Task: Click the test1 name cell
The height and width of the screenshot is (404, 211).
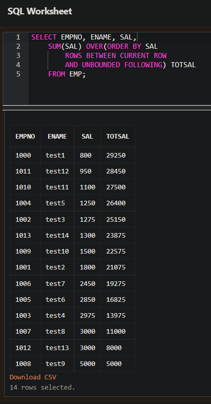Action: point(57,155)
